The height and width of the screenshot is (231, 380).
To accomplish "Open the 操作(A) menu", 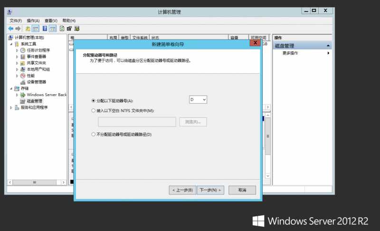I will point(33,20).
